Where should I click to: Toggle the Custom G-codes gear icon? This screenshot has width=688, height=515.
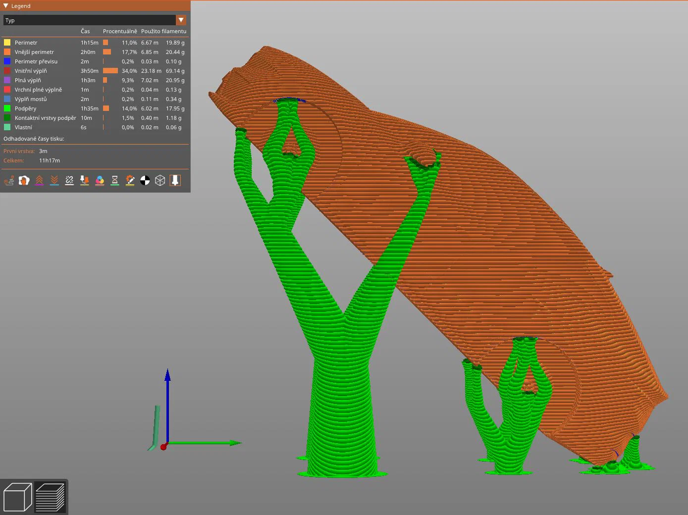tap(130, 181)
